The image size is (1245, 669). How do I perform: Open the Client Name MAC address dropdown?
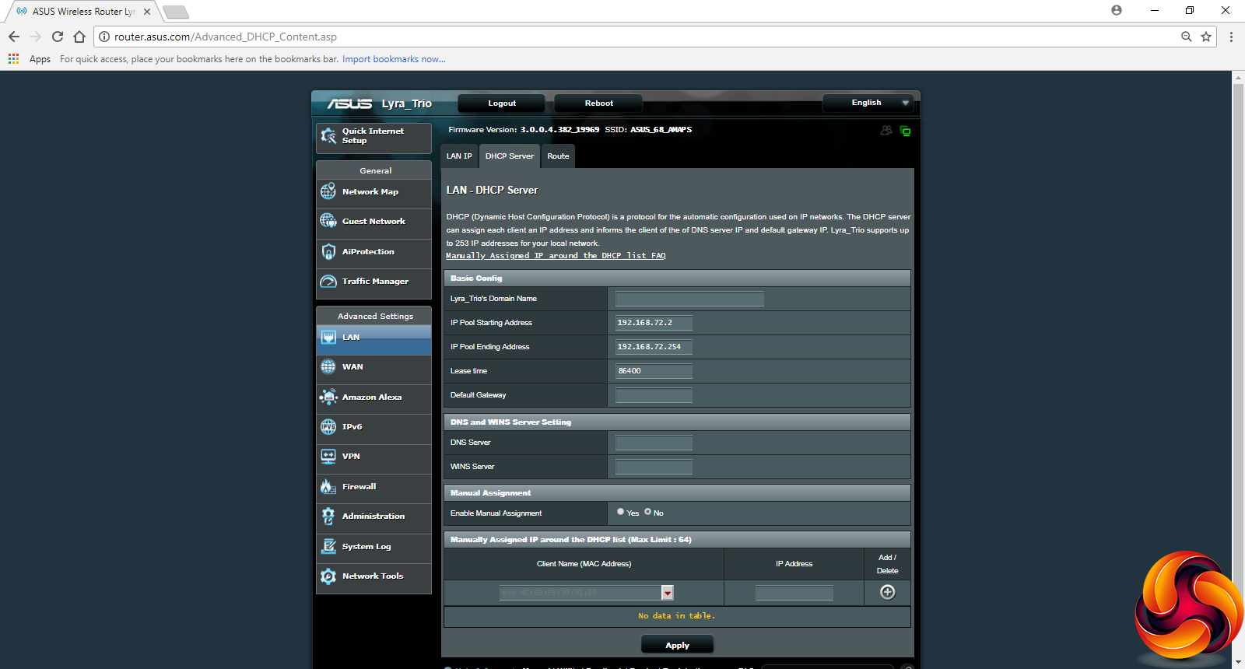coord(667,594)
